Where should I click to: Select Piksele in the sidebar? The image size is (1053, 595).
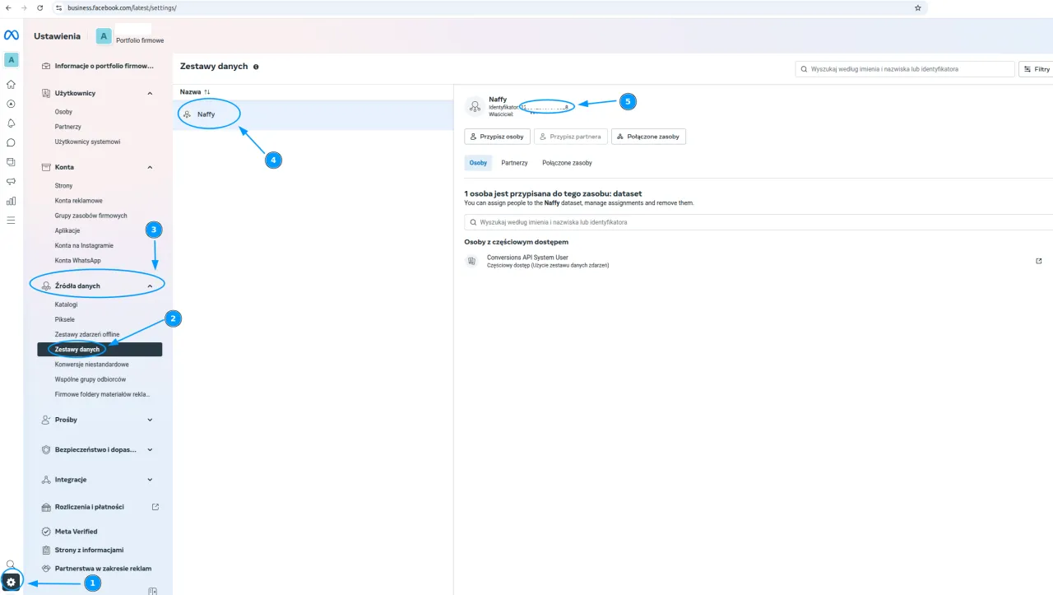(x=65, y=319)
